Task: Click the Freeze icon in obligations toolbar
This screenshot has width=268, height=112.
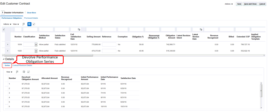Action: (x=24, y=24)
